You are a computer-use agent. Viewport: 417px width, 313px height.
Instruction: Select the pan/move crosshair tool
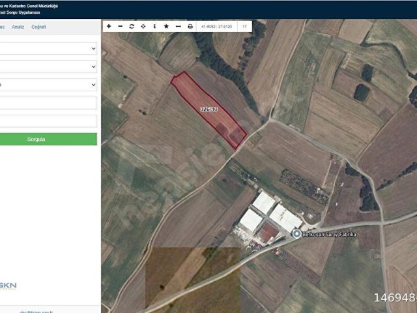pyautogui.click(x=143, y=26)
